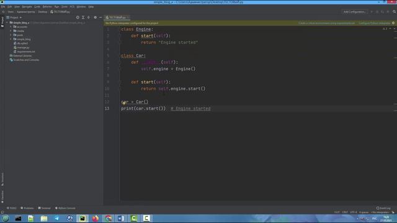The image size is (397, 223).
Task: Open the TODO tool window tab
Action: click(x=11, y=208)
